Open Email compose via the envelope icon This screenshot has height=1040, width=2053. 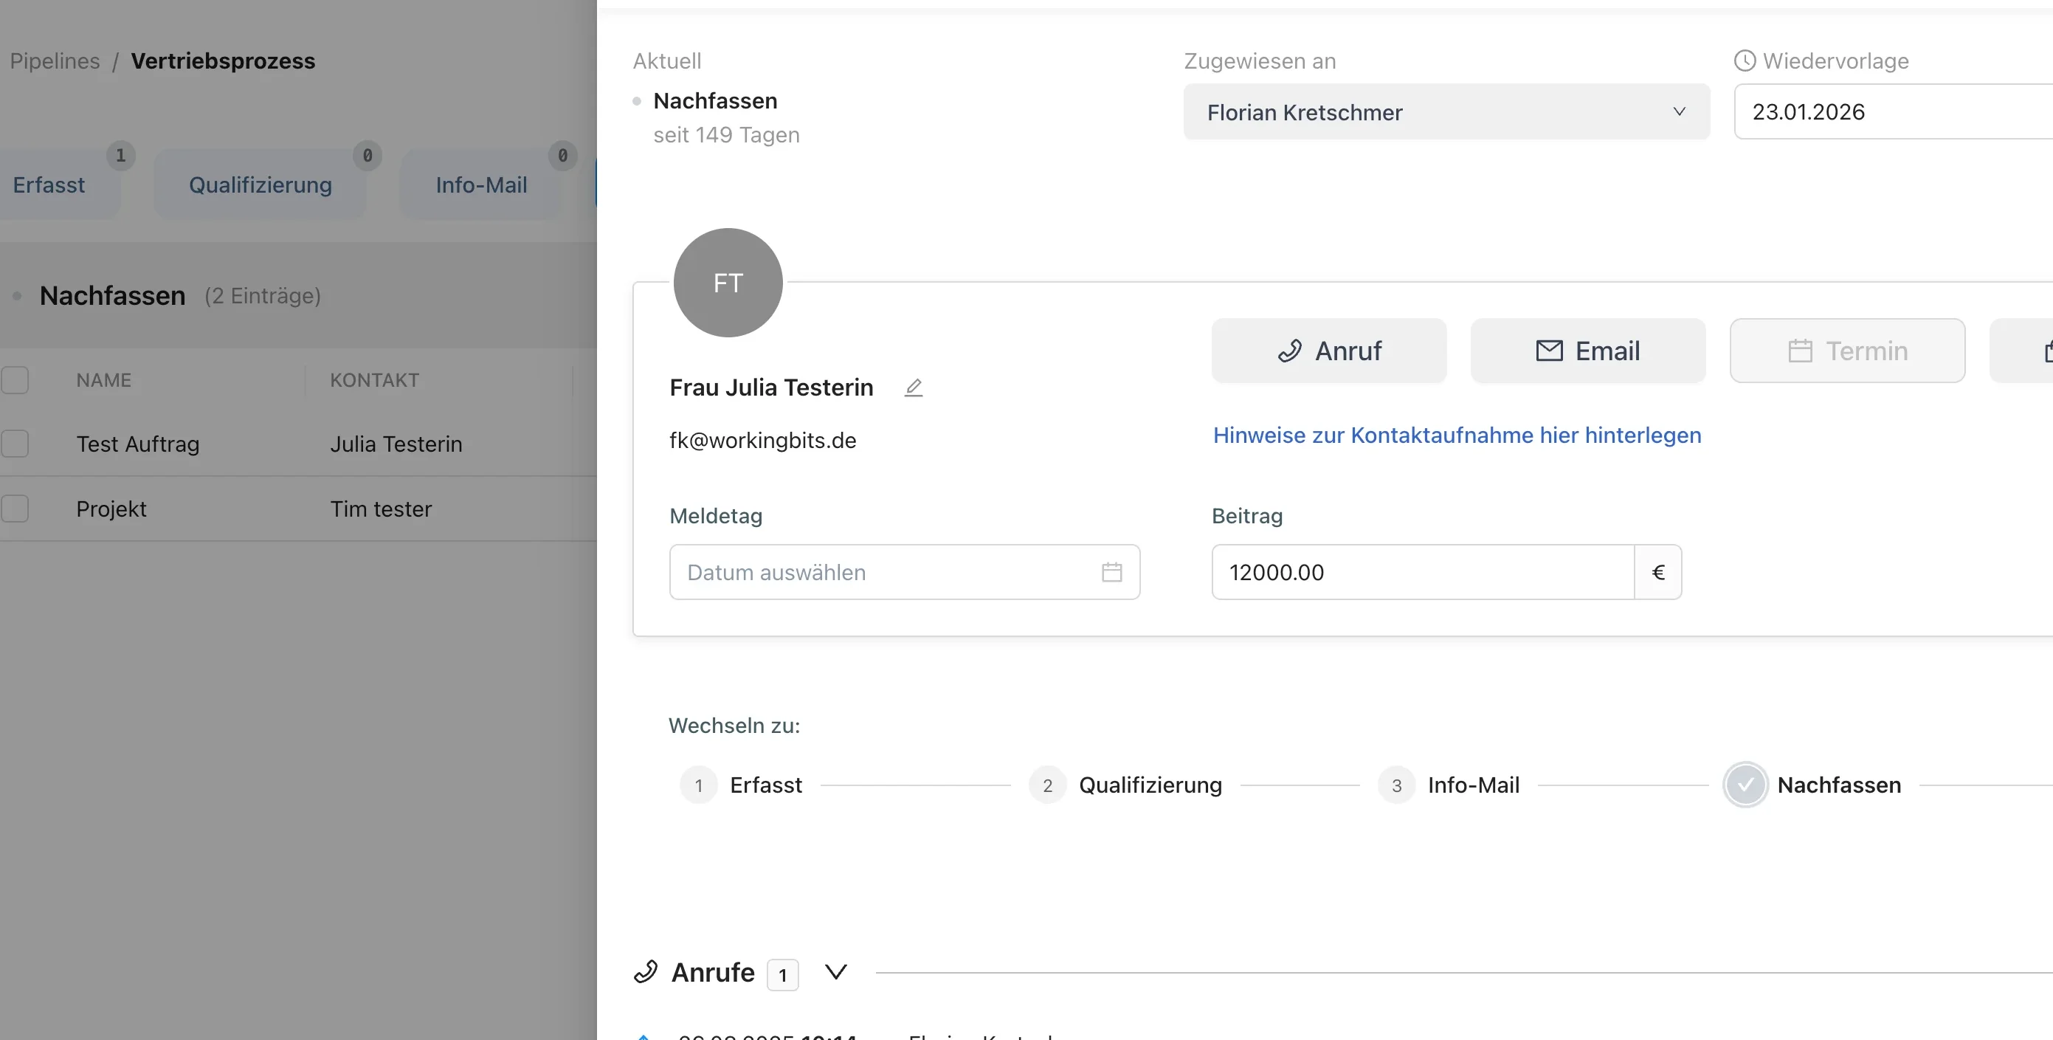[x=1549, y=351]
